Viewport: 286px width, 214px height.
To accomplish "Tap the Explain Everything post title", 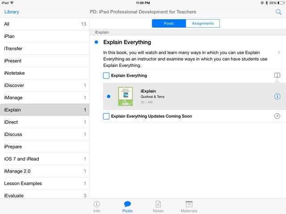I will tap(127, 42).
